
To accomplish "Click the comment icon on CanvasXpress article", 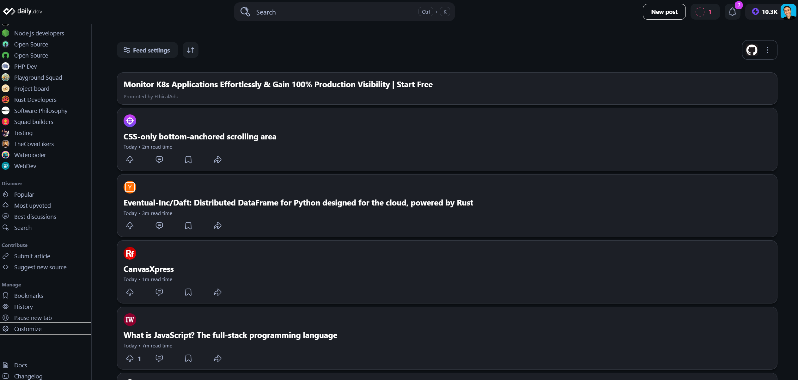I will (x=159, y=292).
